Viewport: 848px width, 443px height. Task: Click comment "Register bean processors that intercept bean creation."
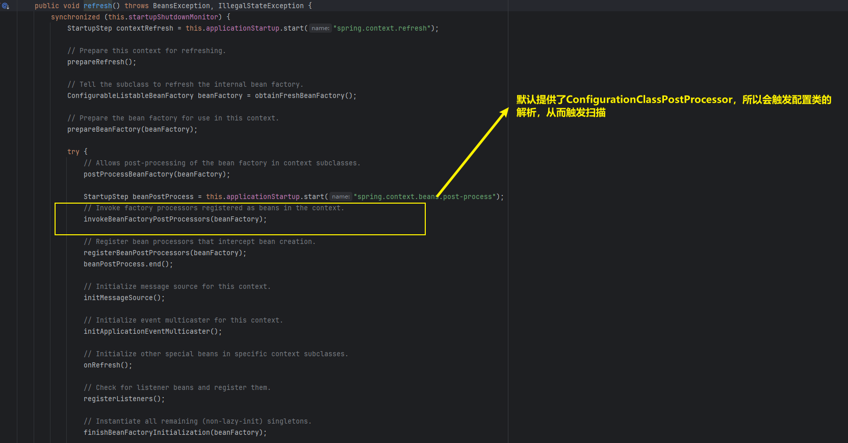tap(199, 242)
